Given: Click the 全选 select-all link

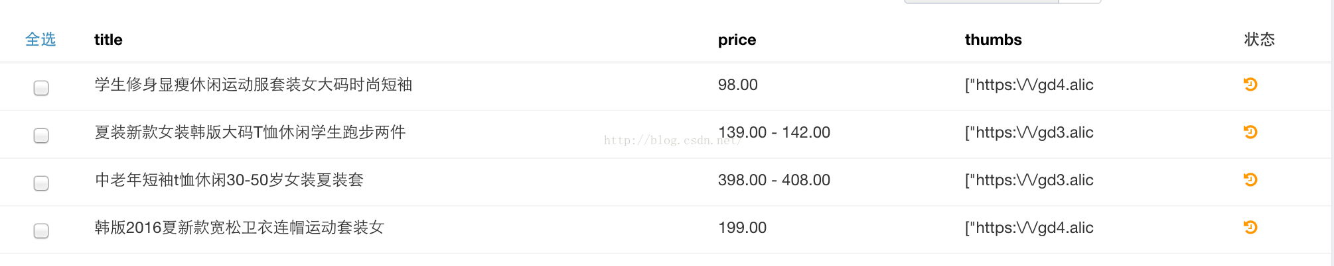Looking at the screenshot, I should click(x=40, y=40).
